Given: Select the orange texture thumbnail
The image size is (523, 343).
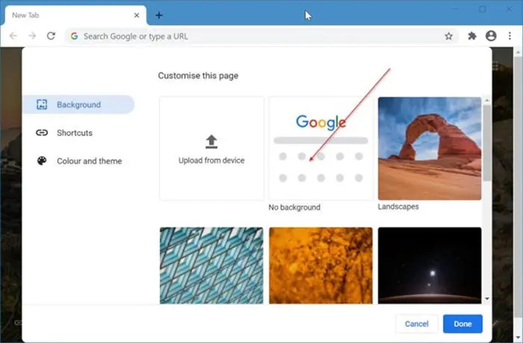Looking at the screenshot, I should point(321,265).
